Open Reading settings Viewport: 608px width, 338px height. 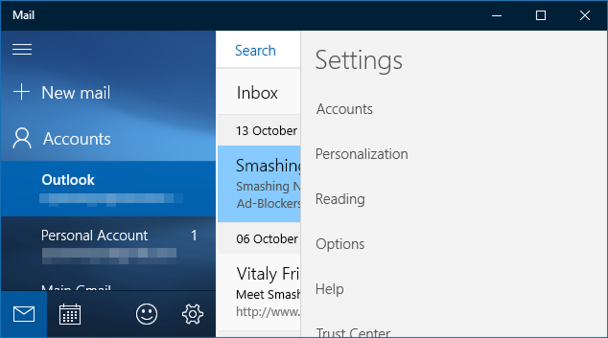coord(340,199)
